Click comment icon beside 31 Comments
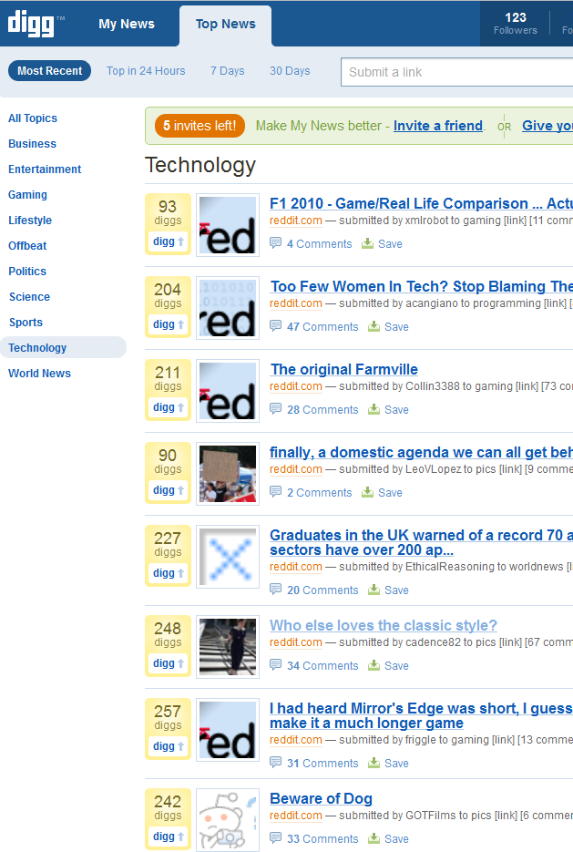Viewport: 573px width, 852px height. click(x=276, y=763)
